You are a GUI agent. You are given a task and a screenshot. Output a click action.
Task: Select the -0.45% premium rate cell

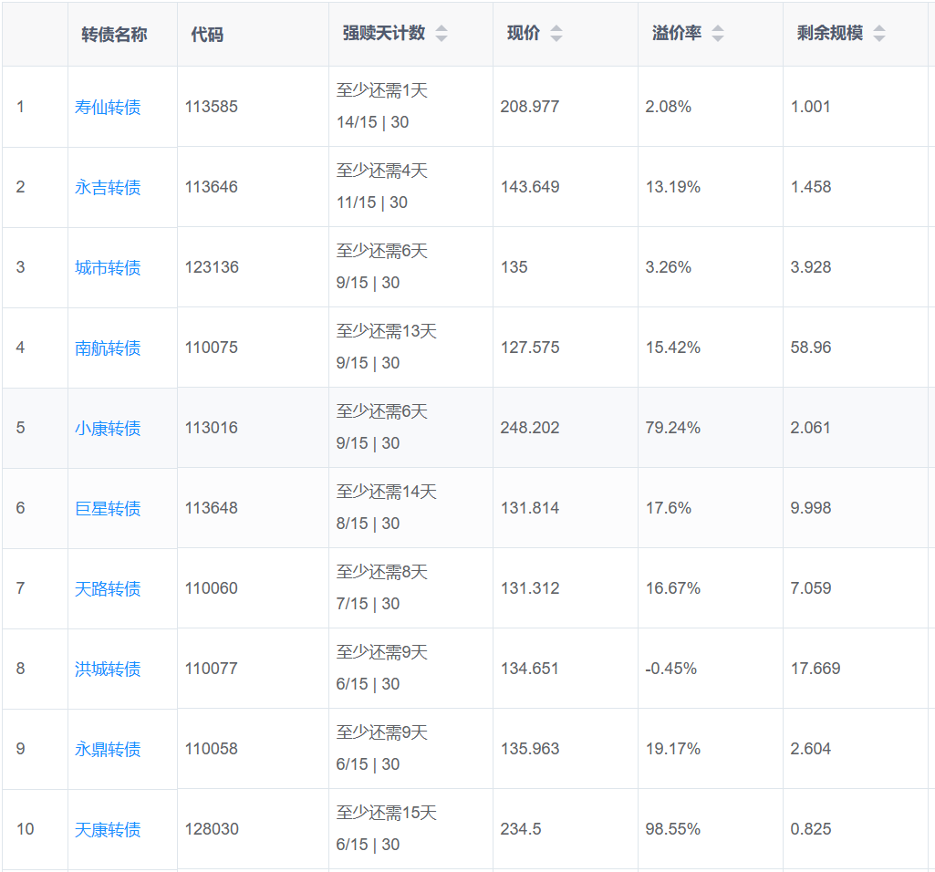coord(671,669)
